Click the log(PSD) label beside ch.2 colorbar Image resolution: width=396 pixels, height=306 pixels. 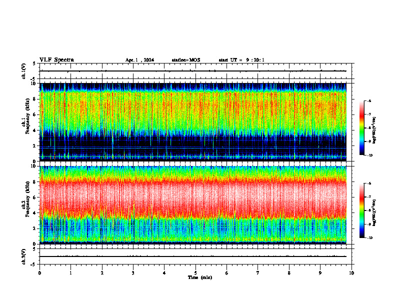374,213
